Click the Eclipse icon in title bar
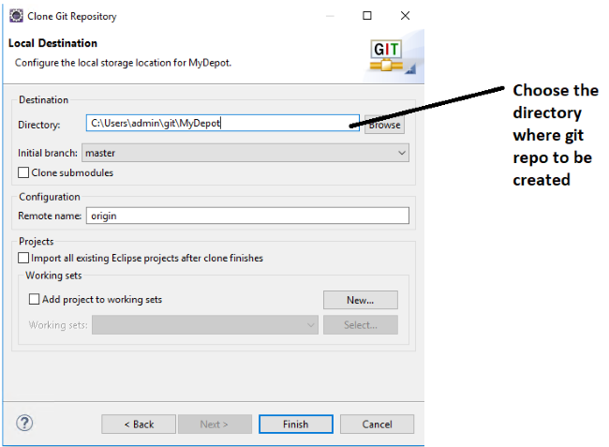 click(16, 16)
